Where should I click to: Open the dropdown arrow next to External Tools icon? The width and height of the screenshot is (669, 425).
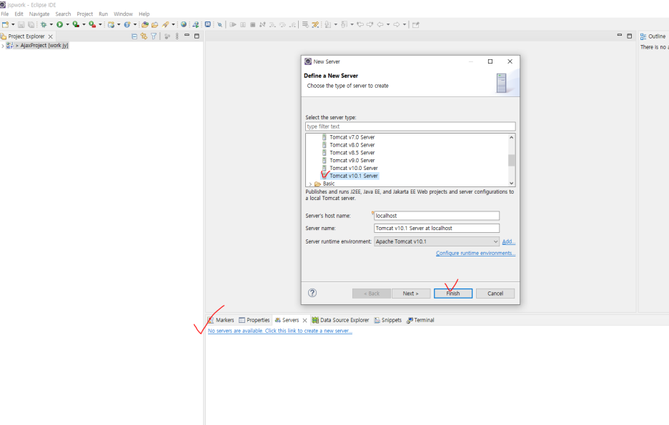(x=100, y=25)
